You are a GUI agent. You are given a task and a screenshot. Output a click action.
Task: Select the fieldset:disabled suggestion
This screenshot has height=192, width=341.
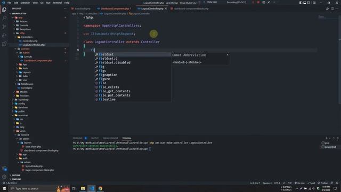click(x=133, y=62)
